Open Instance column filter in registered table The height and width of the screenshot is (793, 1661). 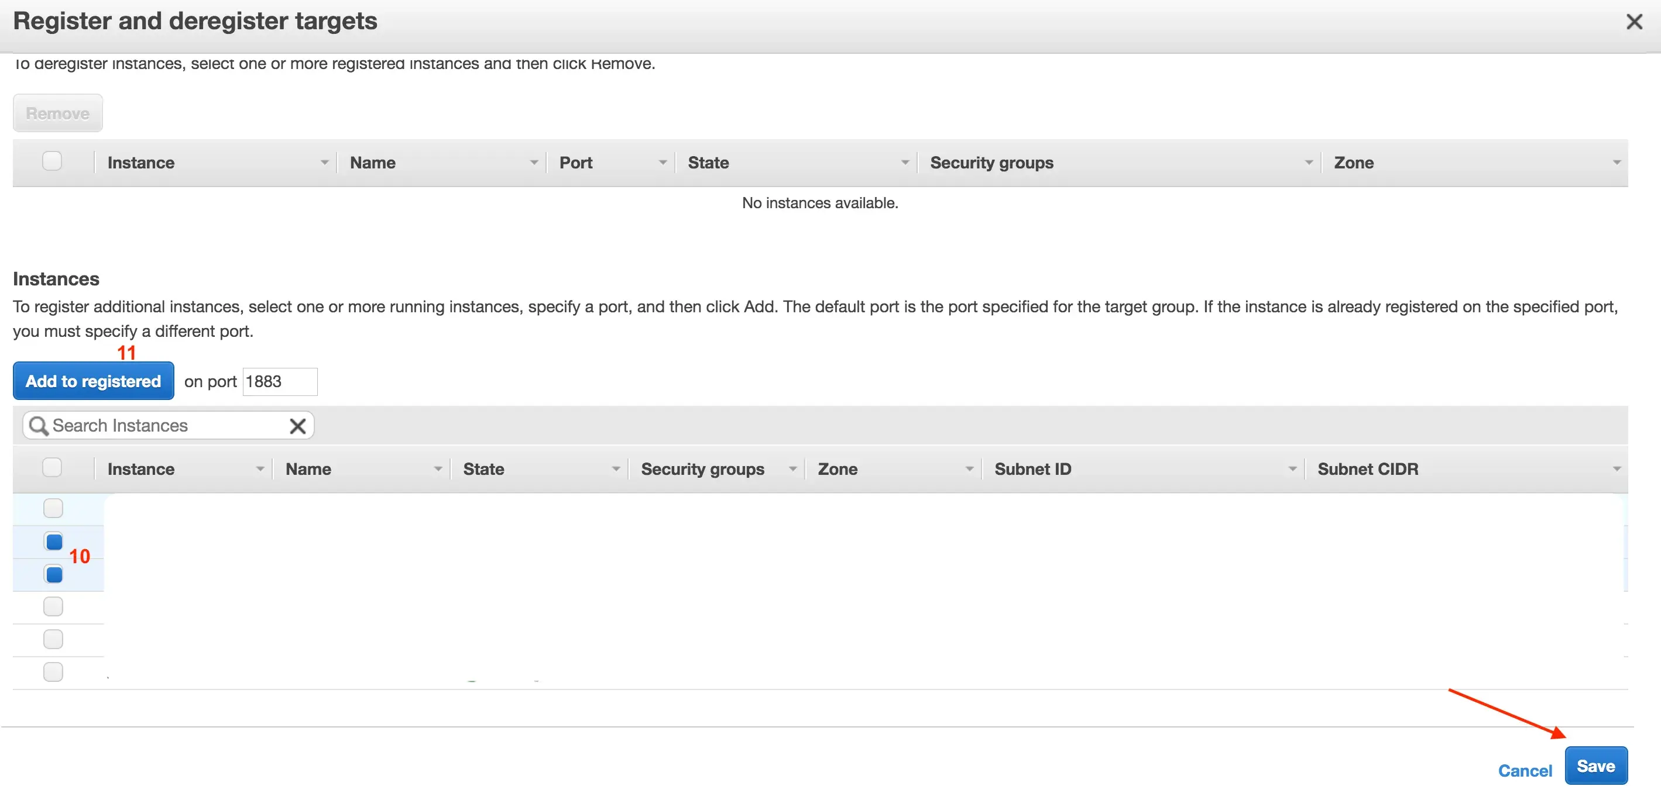(x=324, y=163)
